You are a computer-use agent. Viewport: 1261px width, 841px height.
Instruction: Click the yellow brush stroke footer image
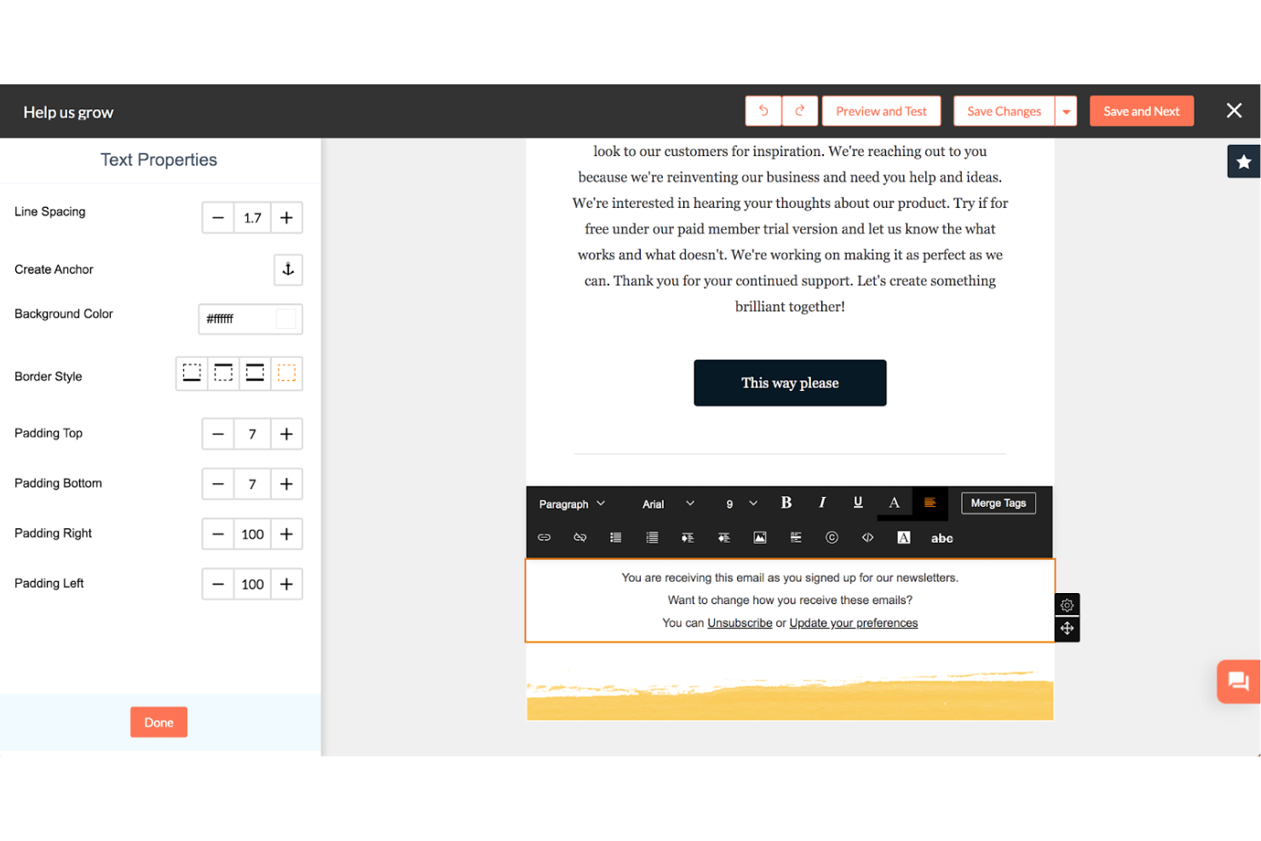click(x=790, y=694)
